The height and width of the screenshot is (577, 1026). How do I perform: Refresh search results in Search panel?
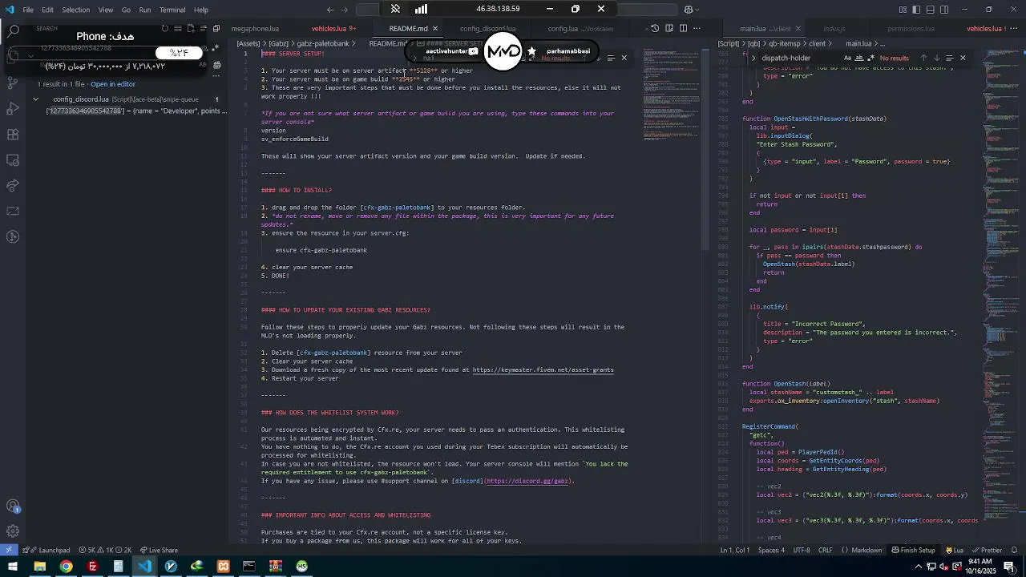[165, 28]
